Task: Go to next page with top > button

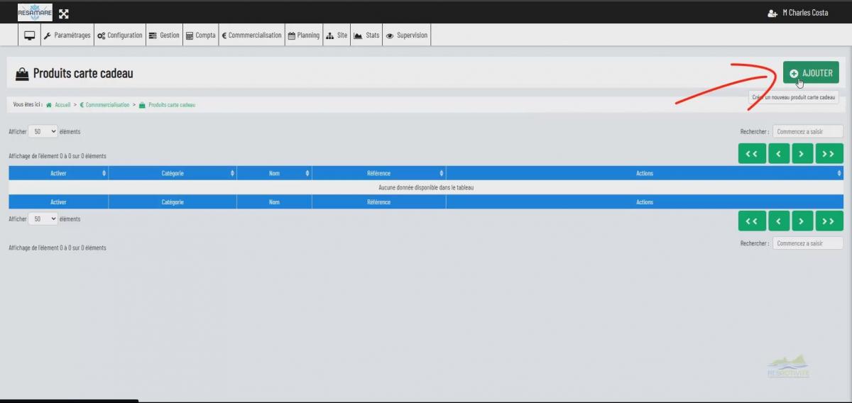Action: [802, 153]
